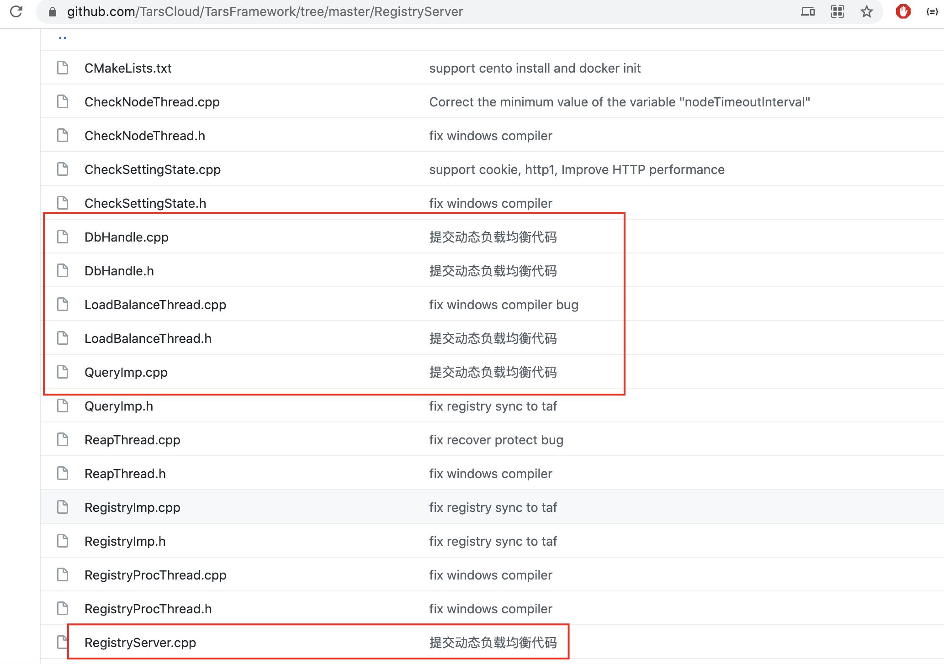Image resolution: width=944 pixels, height=664 pixels.
Task: Open the red ad-blocker extension icon
Action: (903, 11)
